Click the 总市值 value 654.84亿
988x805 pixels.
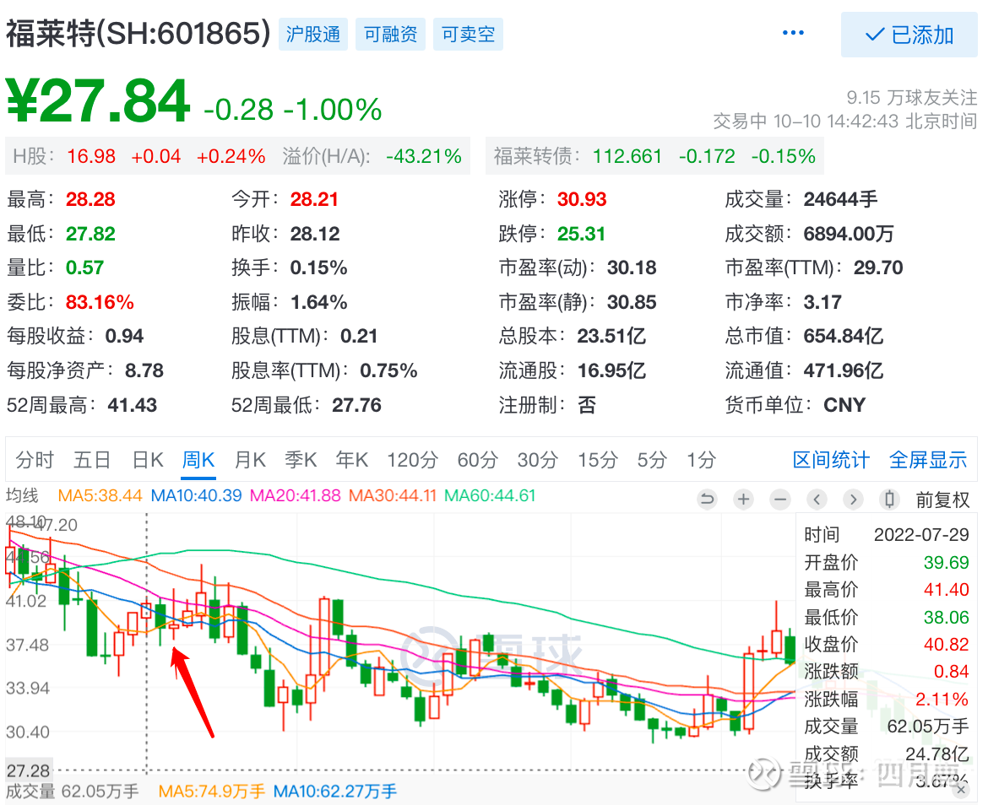(x=843, y=336)
